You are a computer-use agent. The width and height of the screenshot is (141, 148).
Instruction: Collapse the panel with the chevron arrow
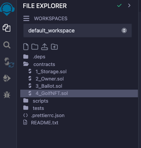[129, 5]
